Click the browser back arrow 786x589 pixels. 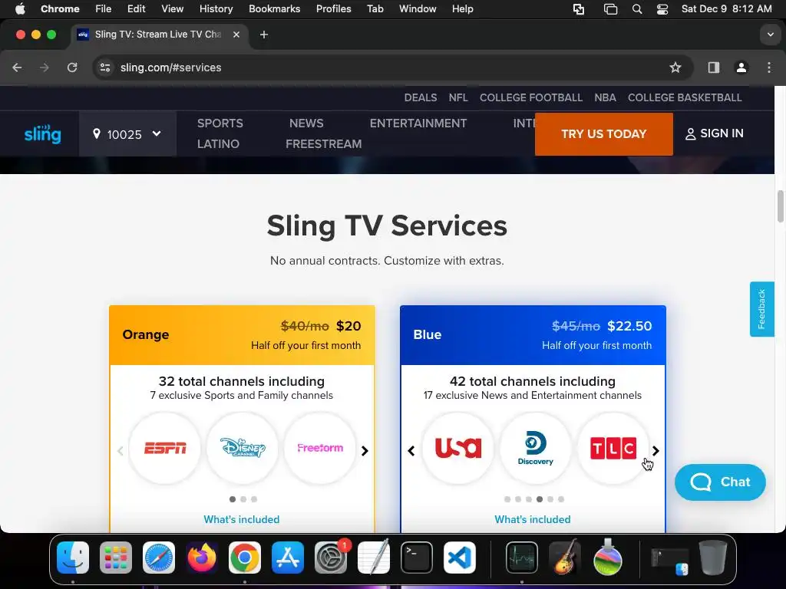pyautogui.click(x=17, y=67)
